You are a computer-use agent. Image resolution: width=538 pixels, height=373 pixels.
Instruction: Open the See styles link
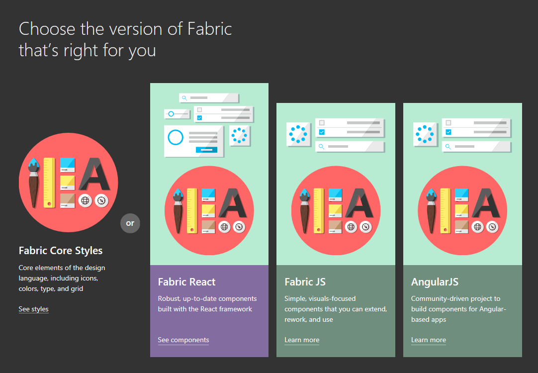point(33,309)
